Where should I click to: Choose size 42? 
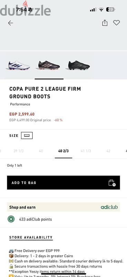tap(108, 151)
